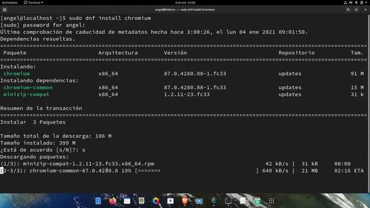The image size is (370, 208).
Task: Click the microphone icon in top bar
Action: 356,2
